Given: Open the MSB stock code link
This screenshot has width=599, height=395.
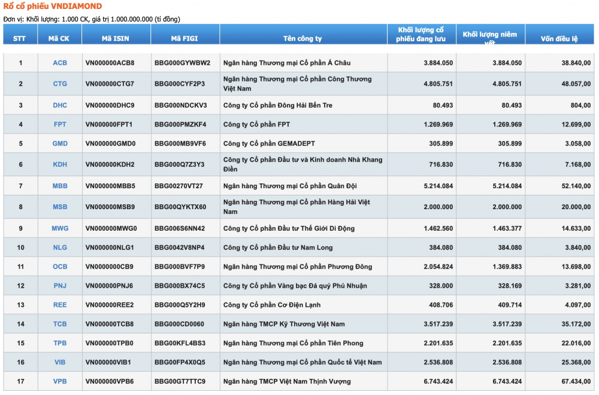Looking at the screenshot, I should 59,207.
